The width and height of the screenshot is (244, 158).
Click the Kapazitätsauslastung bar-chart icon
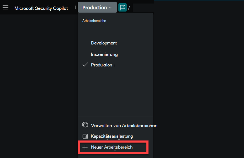click(85, 136)
